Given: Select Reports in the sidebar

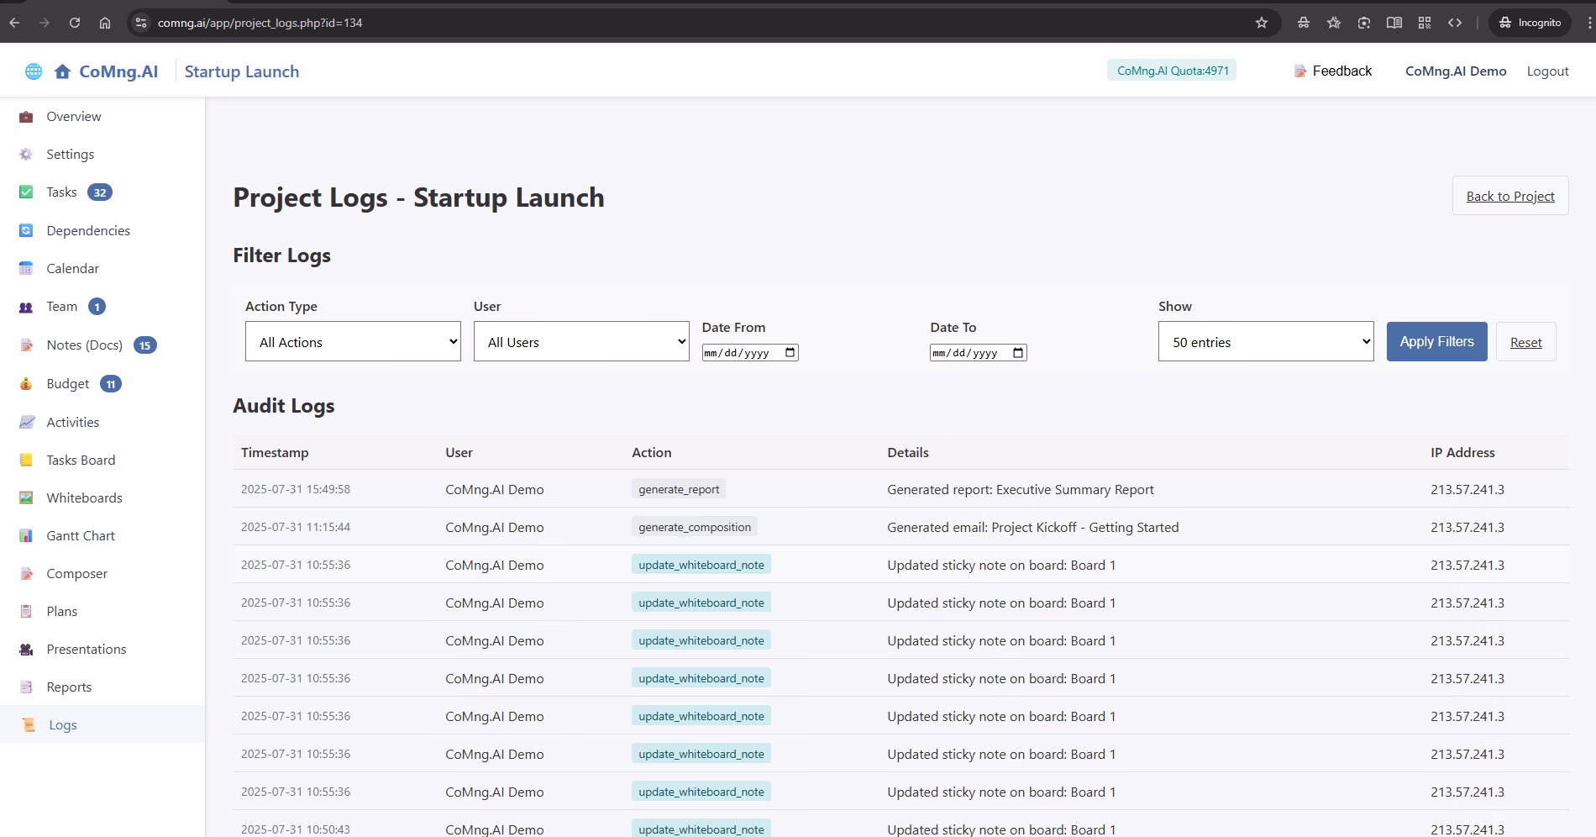Looking at the screenshot, I should tap(69, 687).
